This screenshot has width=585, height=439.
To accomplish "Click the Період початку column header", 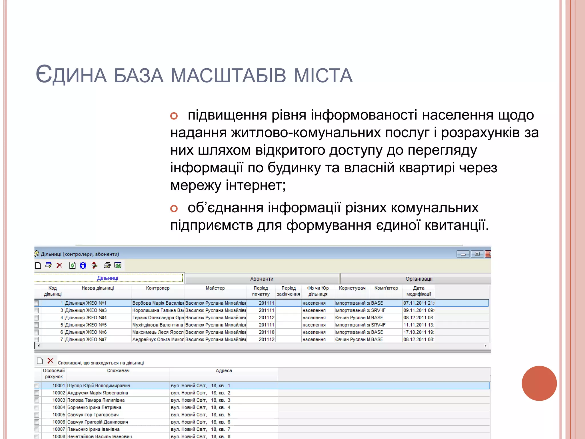I will click(261, 291).
